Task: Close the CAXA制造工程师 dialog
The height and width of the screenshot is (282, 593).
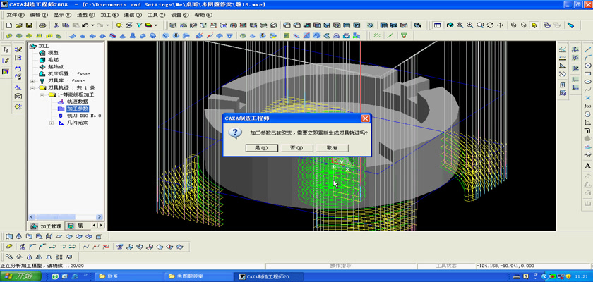Action: coord(365,118)
